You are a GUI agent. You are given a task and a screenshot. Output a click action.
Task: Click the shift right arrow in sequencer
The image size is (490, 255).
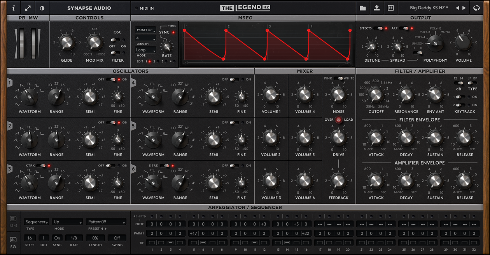pos(146,216)
